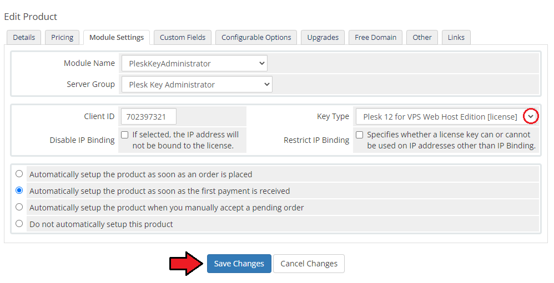
Task: Open the Other tab
Action: tap(422, 38)
